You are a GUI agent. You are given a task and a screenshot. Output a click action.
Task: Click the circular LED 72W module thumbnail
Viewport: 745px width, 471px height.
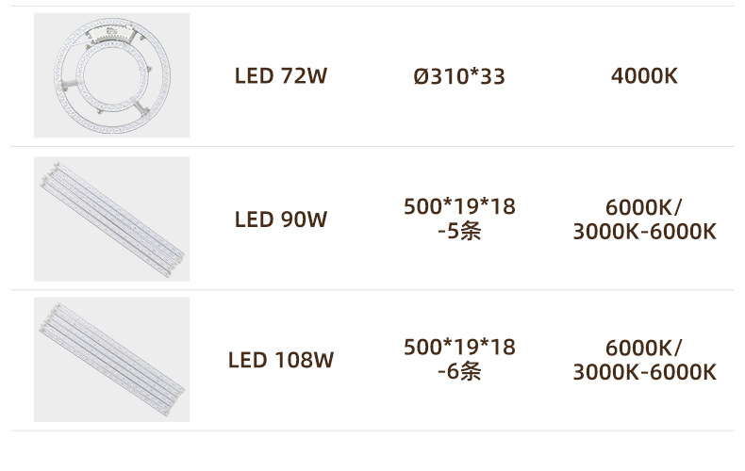pyautogui.click(x=111, y=75)
